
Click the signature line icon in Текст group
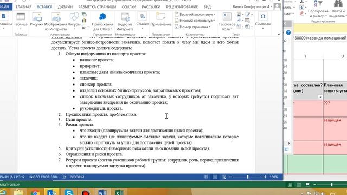247,15
